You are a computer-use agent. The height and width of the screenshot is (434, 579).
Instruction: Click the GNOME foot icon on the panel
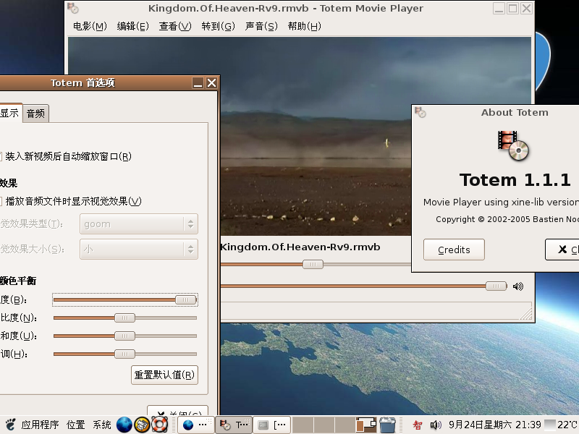10,425
